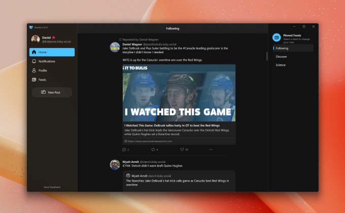The image size is (345, 213).
Task: Click the Pinned Feeds blue circle icon
Action: (277, 37)
